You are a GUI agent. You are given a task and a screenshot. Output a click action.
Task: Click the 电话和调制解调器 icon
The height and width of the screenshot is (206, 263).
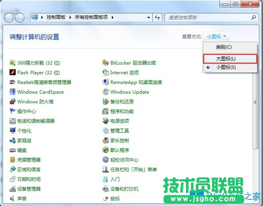click(13, 121)
